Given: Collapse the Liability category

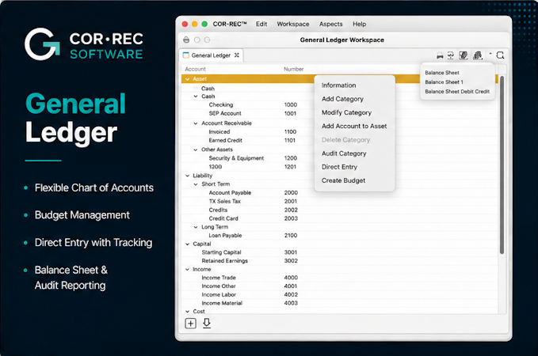Looking at the screenshot, I should pyautogui.click(x=187, y=176).
